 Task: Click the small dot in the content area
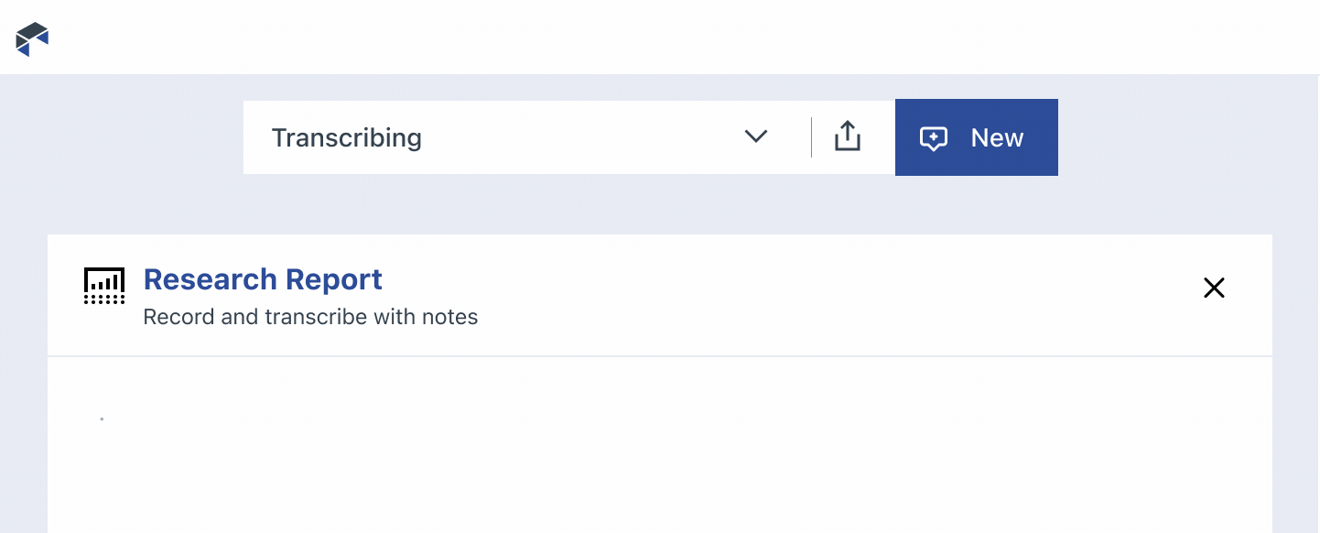pyautogui.click(x=102, y=419)
